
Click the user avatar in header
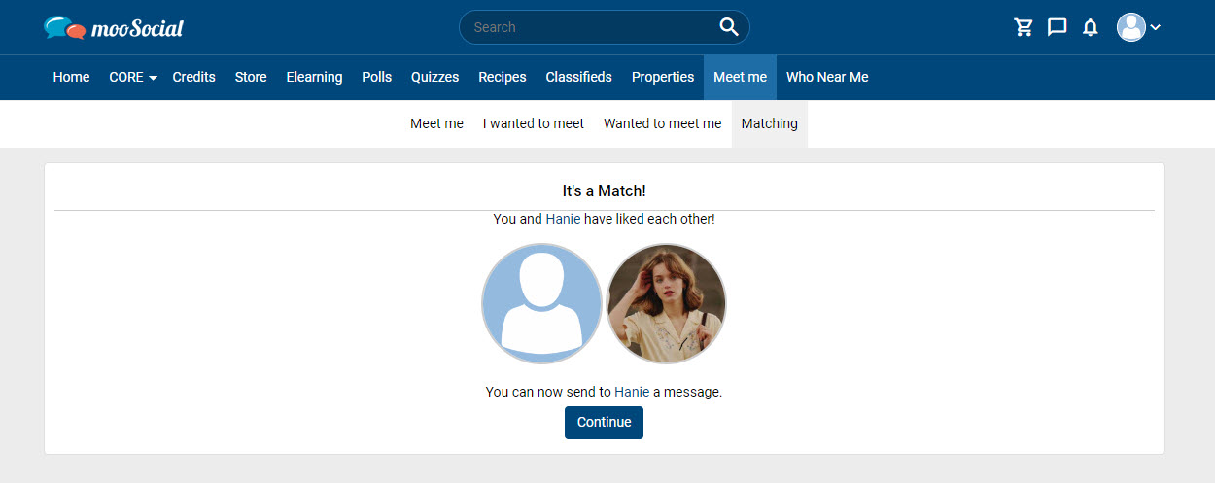tap(1131, 27)
